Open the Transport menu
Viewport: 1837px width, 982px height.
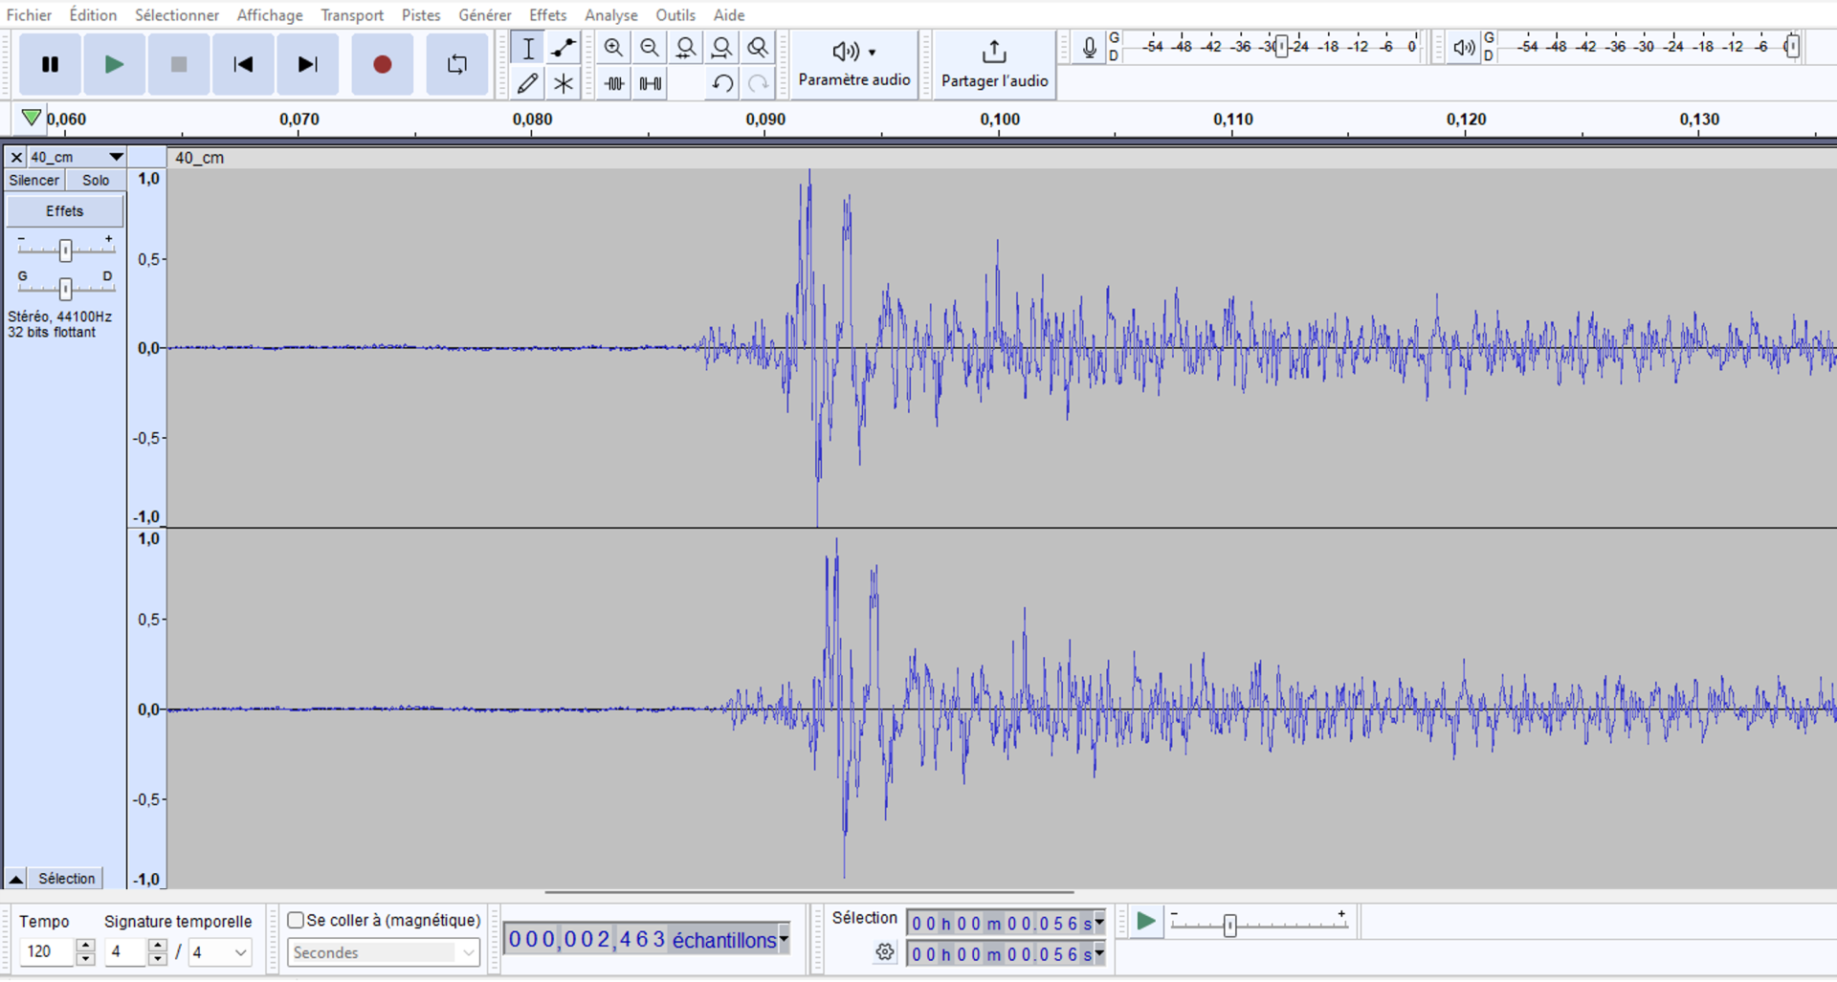click(x=352, y=14)
